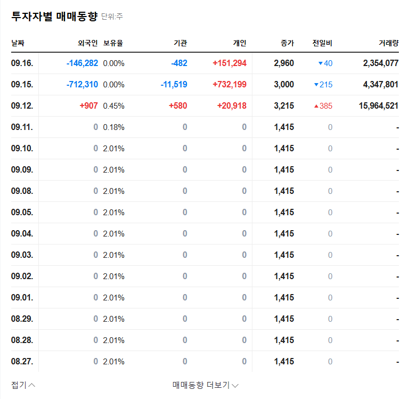Click the down change value 40
The width and height of the screenshot is (409, 399).
[325, 63]
